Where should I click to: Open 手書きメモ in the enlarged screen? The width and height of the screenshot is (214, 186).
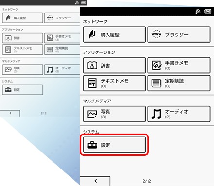pos(179,66)
